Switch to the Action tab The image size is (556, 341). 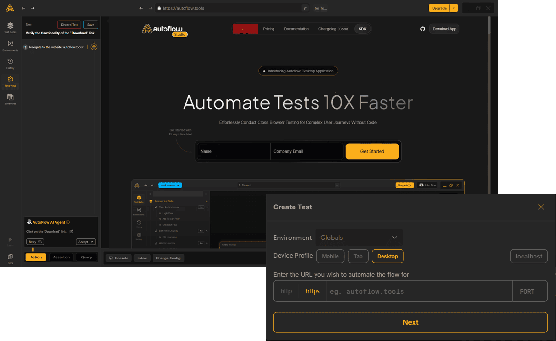(x=36, y=257)
